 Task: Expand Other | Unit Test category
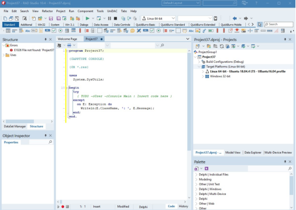pyautogui.click(x=196, y=184)
